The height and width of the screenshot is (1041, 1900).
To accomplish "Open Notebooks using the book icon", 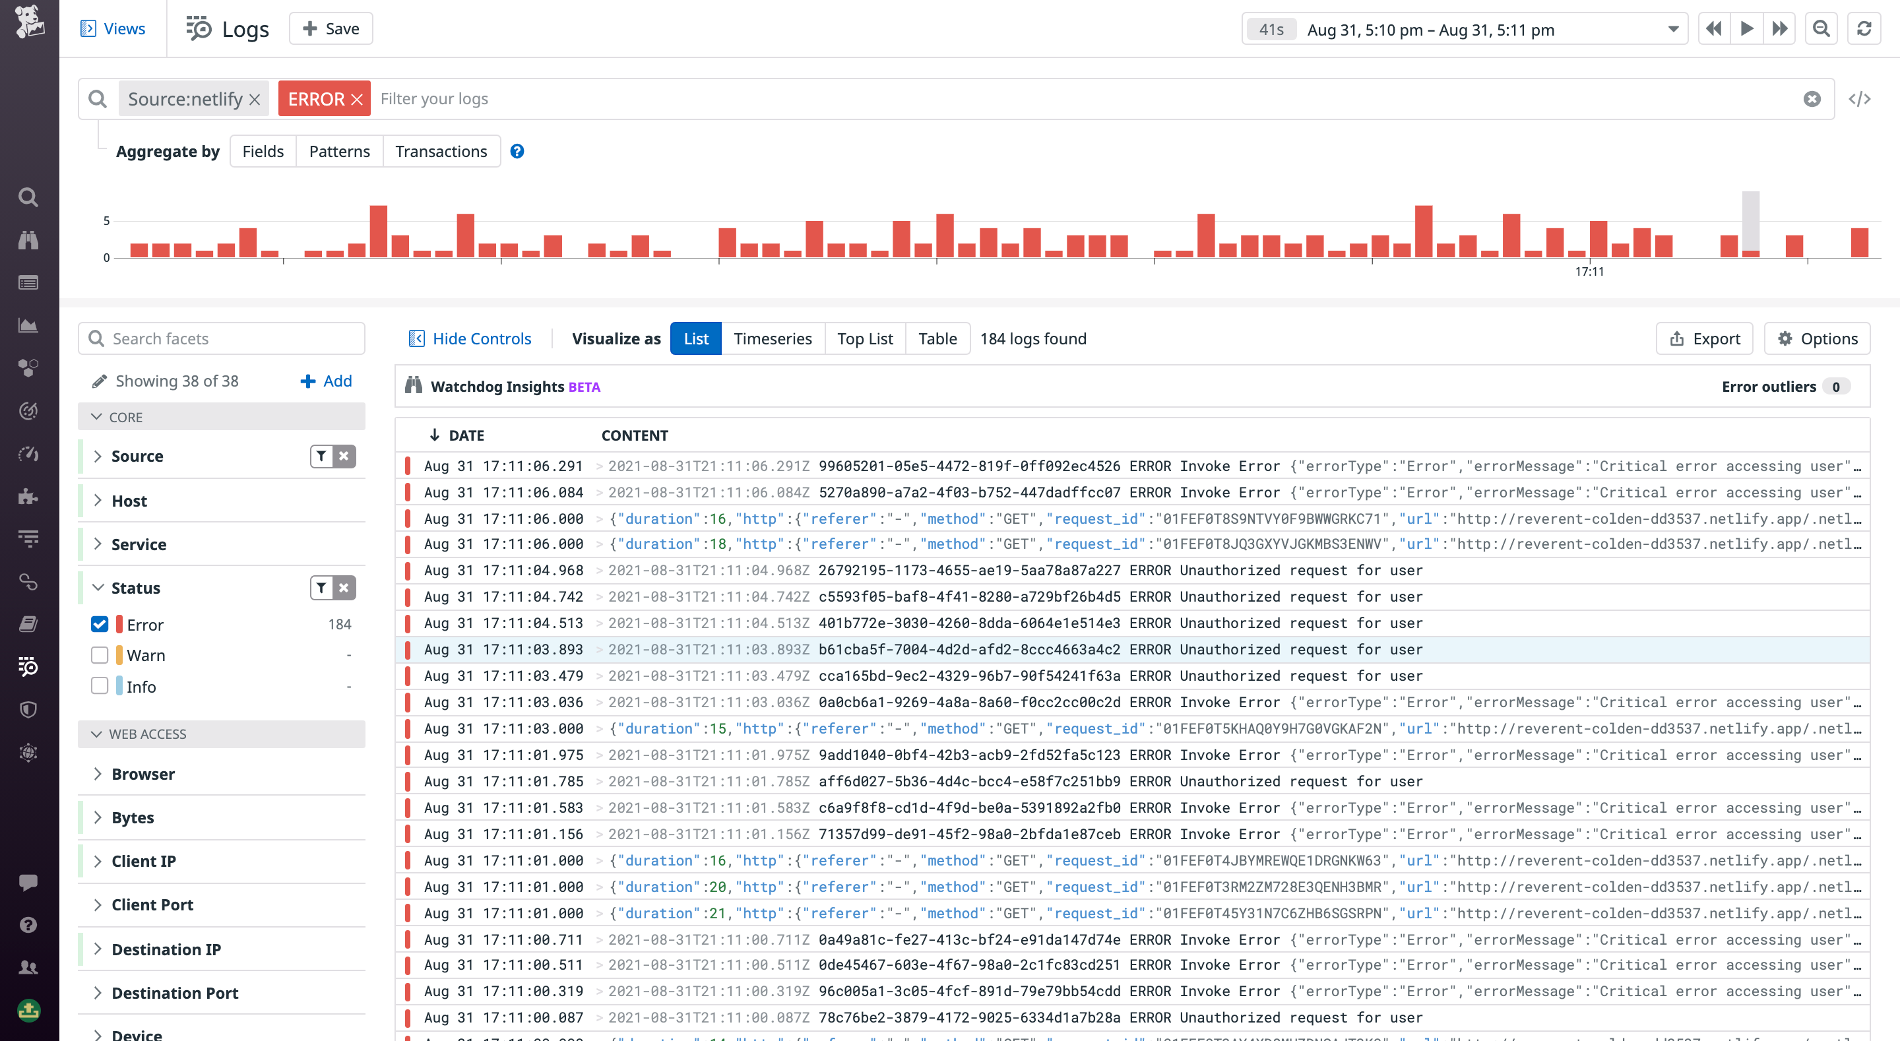I will 27,623.
